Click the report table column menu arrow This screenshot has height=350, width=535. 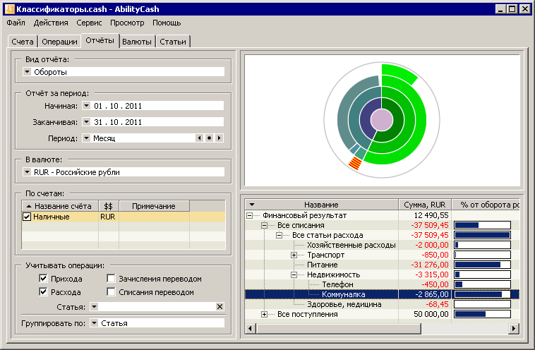click(x=251, y=205)
